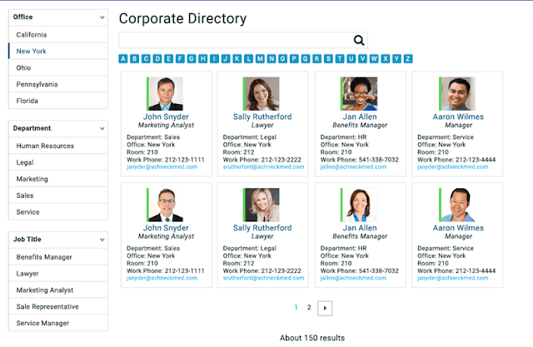
Task: Filter directory by letter R
Action: [316, 59]
